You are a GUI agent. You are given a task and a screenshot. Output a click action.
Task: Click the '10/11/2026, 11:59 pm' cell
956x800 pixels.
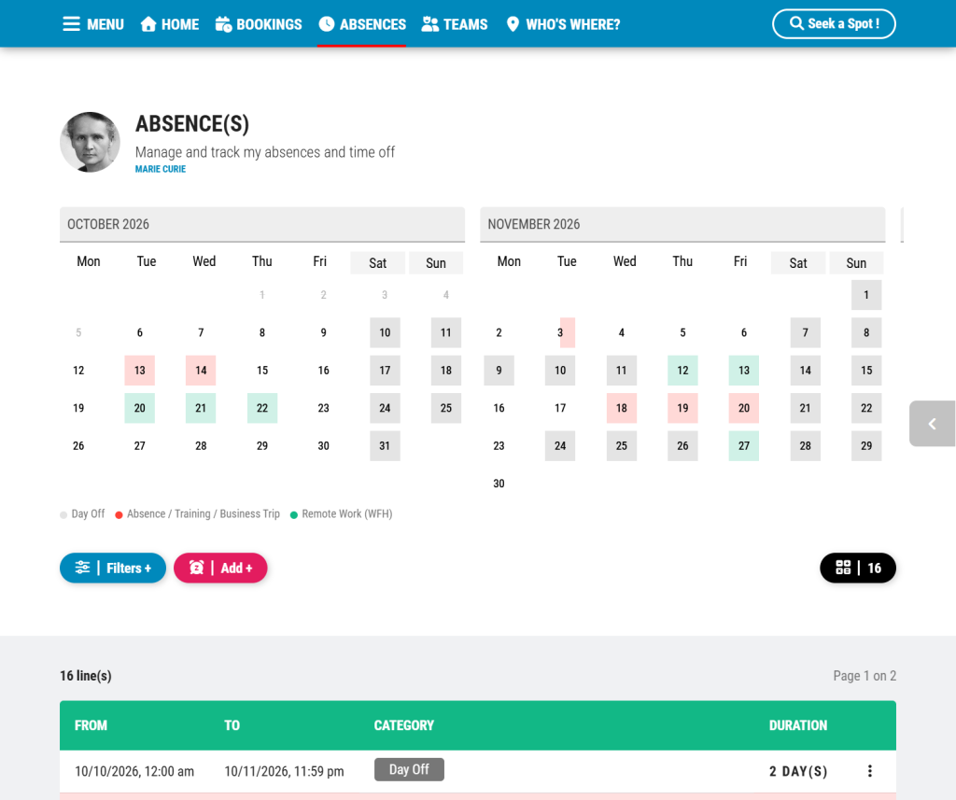click(284, 771)
